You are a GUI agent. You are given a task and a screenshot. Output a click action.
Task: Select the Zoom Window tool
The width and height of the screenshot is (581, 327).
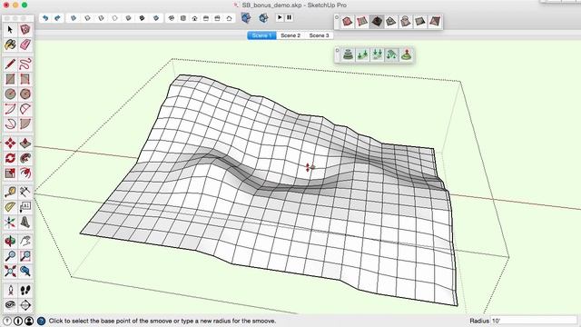pos(25,256)
